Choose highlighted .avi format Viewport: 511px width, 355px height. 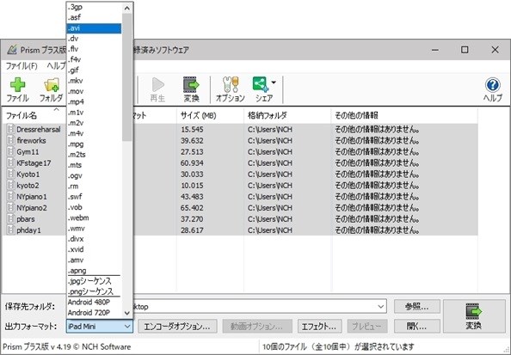(94, 28)
